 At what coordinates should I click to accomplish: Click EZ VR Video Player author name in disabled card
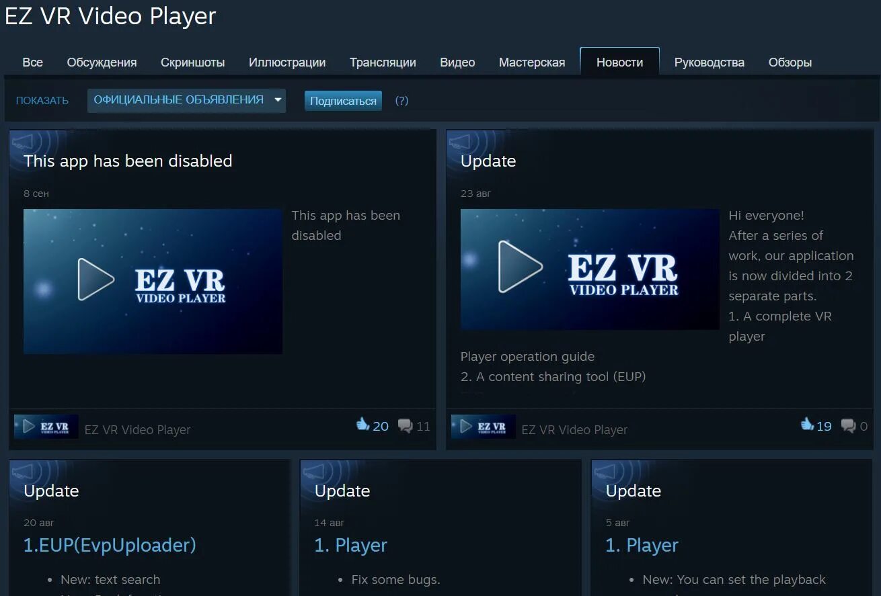[137, 429]
